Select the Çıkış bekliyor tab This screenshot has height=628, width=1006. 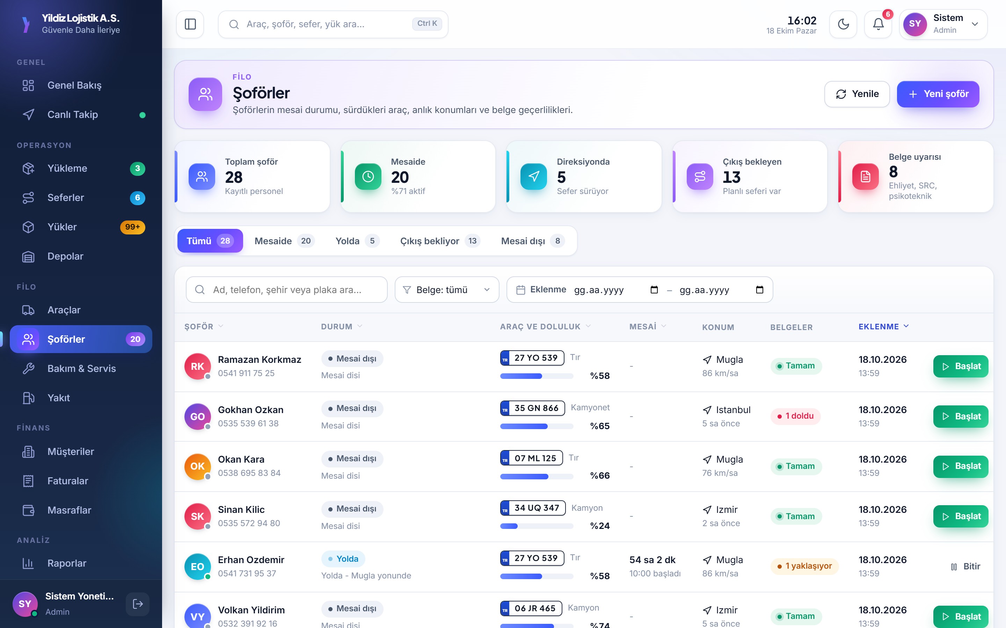pos(440,241)
